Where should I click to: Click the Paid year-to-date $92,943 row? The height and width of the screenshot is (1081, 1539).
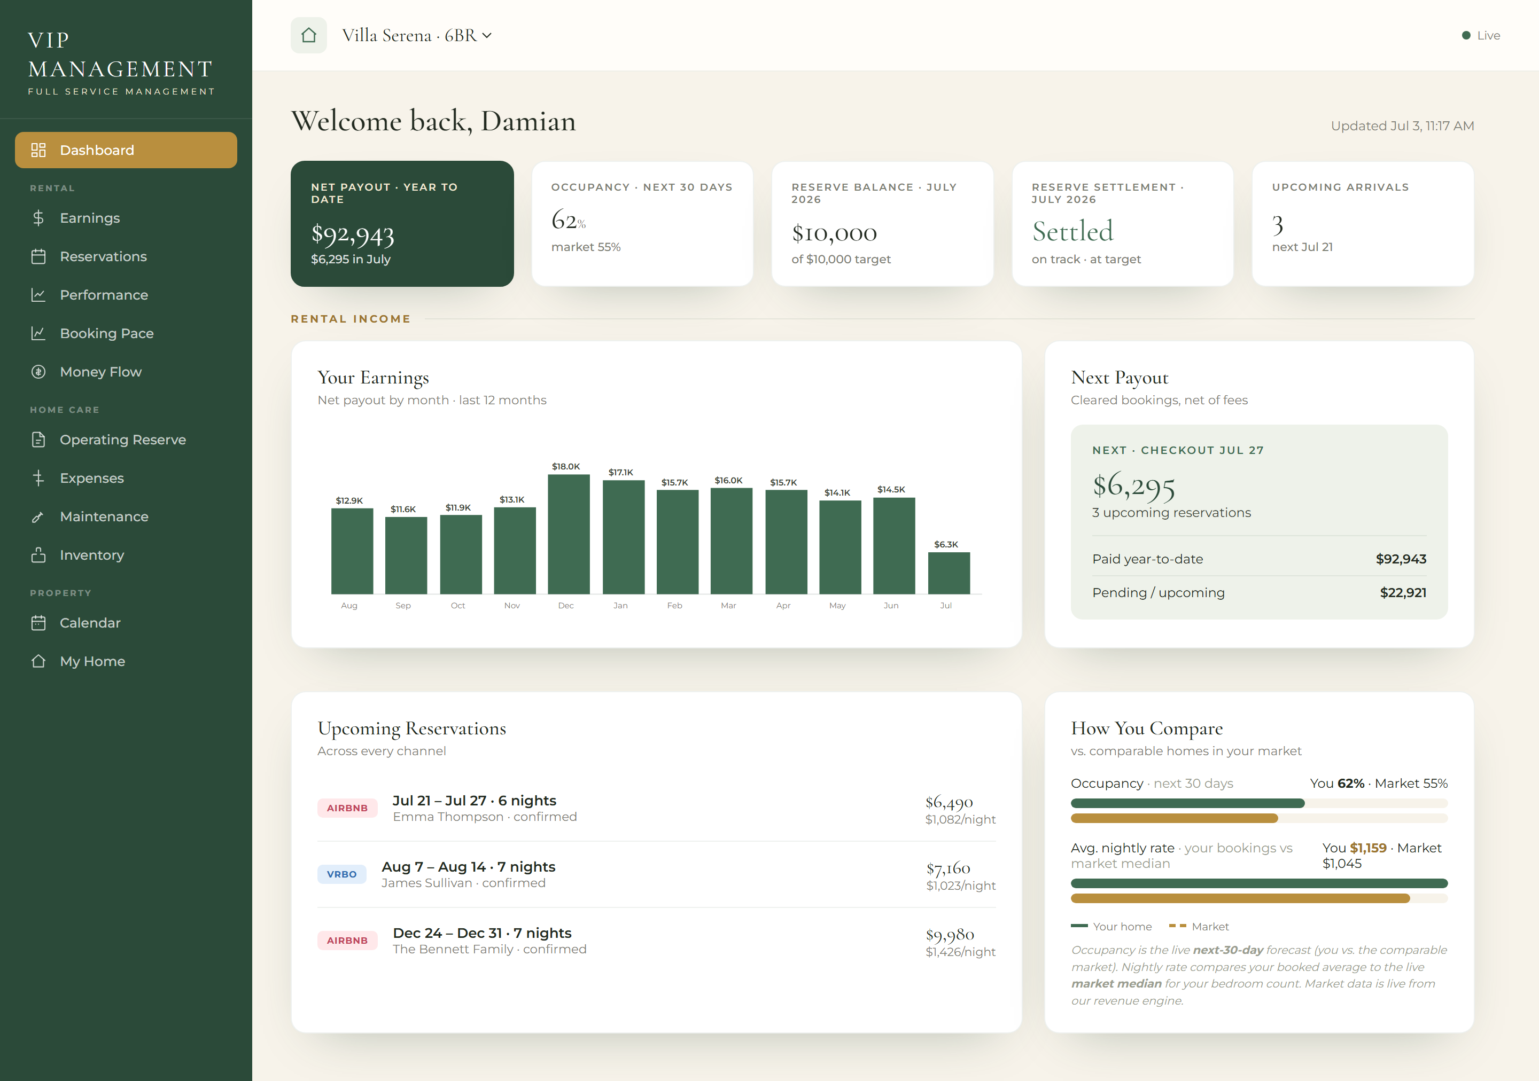coord(1259,559)
